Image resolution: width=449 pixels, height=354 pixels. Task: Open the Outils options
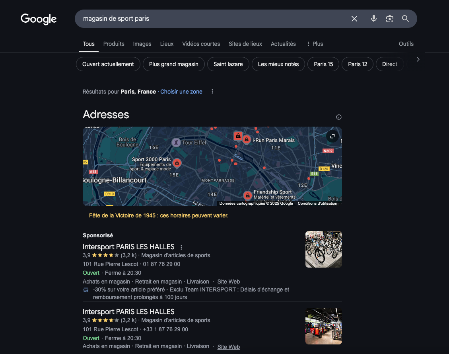point(406,44)
